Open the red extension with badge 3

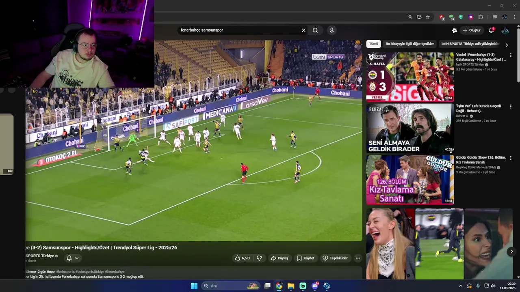[x=442, y=17]
